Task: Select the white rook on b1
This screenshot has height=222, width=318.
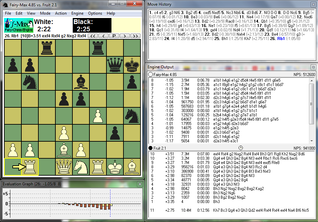Action: tap(30, 167)
